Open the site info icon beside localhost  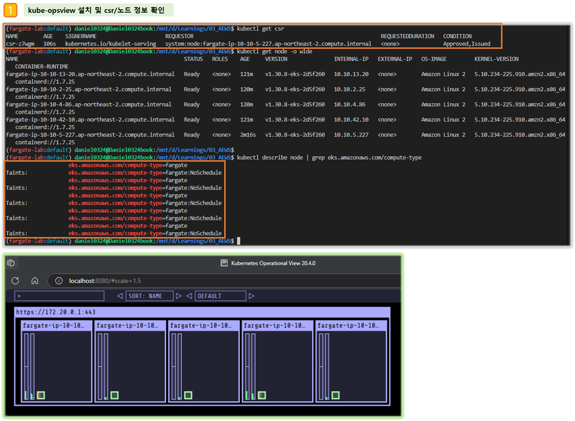coord(59,281)
